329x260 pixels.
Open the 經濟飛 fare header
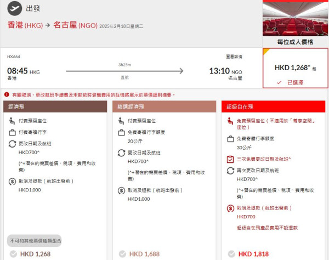[x=55, y=107]
